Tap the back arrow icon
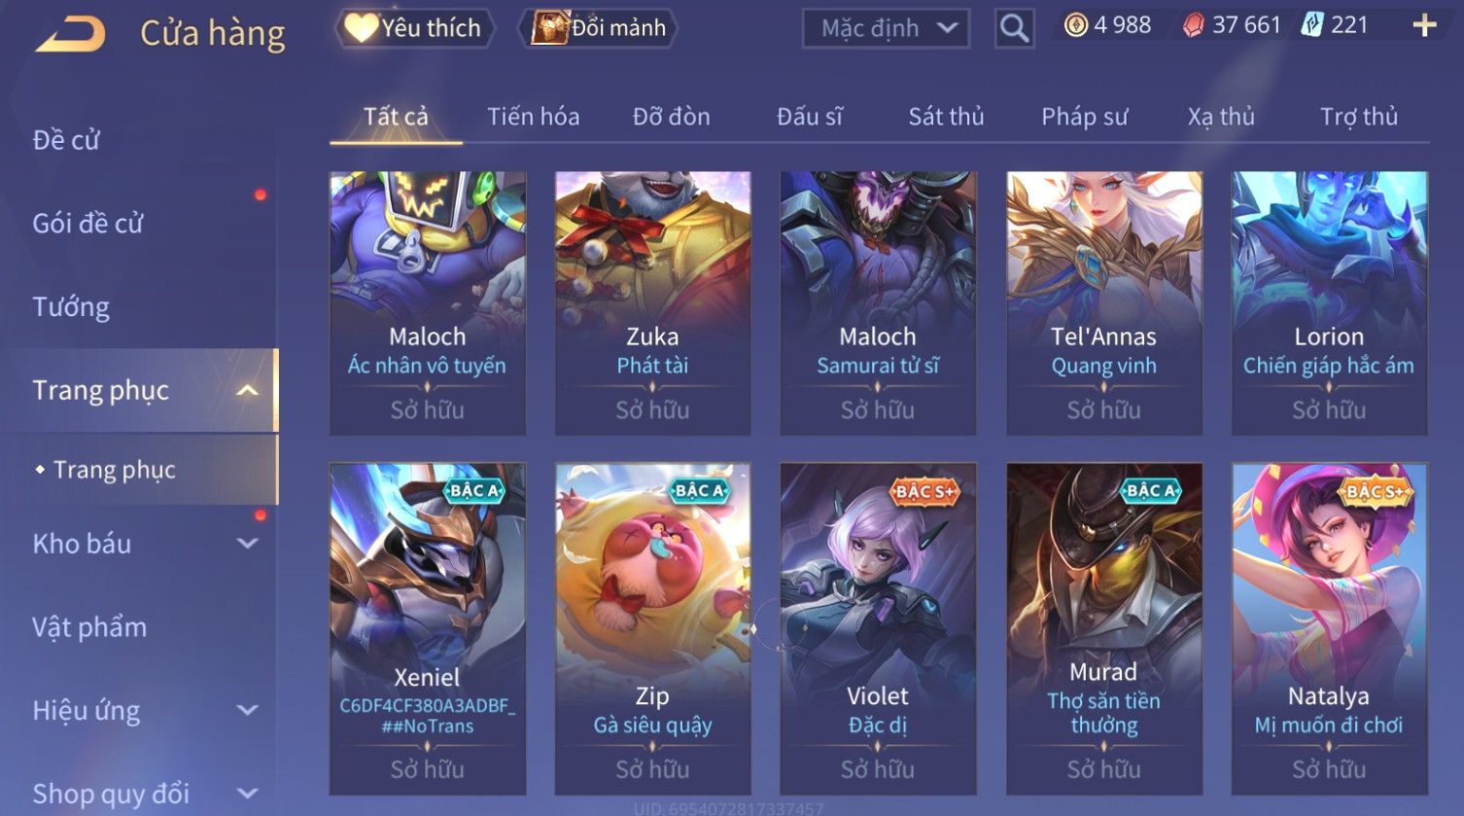1464x816 pixels. tap(70, 34)
